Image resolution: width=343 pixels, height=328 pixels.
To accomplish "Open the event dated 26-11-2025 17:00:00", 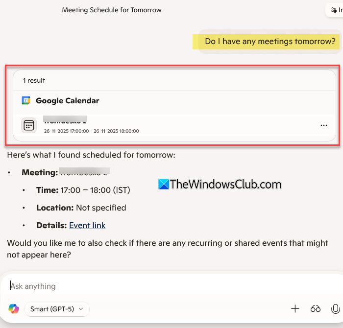I will (174, 125).
